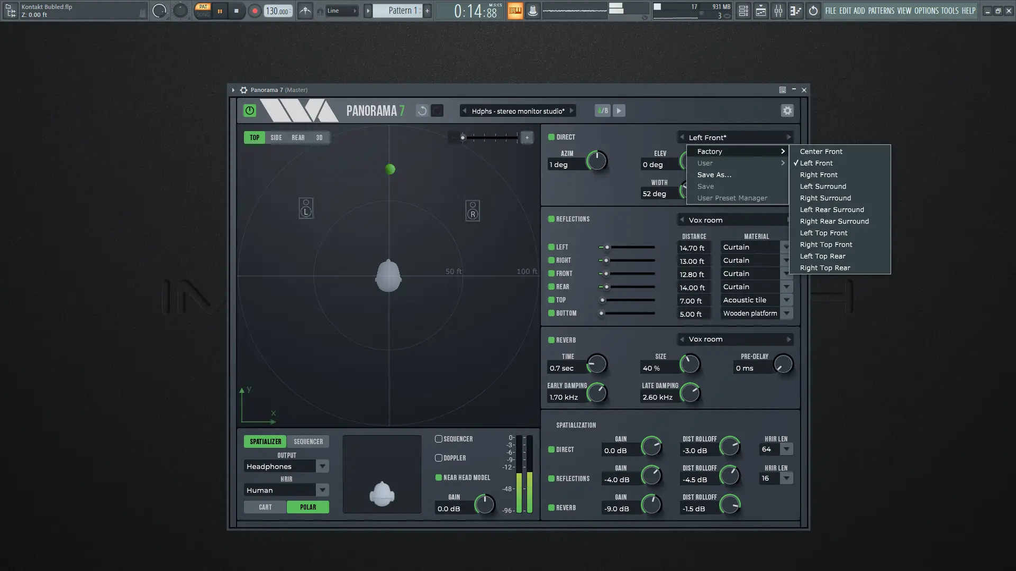Switch to the REAR view tab
Screen dimensions: 1016x571
click(298, 137)
